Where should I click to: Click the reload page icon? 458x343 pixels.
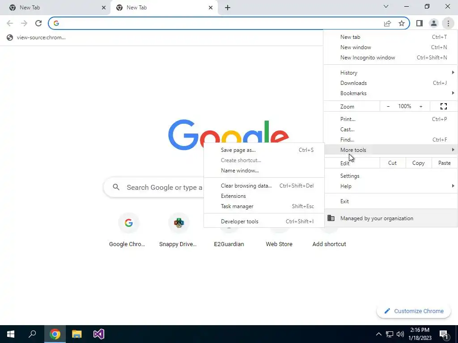38,23
